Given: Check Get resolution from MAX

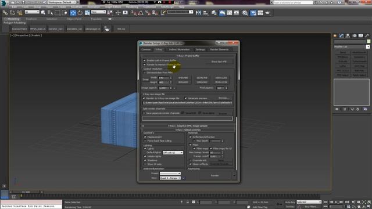Looking at the screenshot, I should tap(145, 73).
